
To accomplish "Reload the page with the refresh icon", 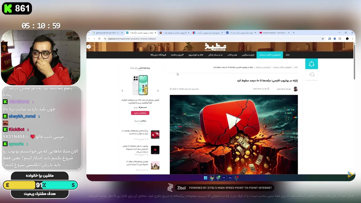I will click(99, 39).
